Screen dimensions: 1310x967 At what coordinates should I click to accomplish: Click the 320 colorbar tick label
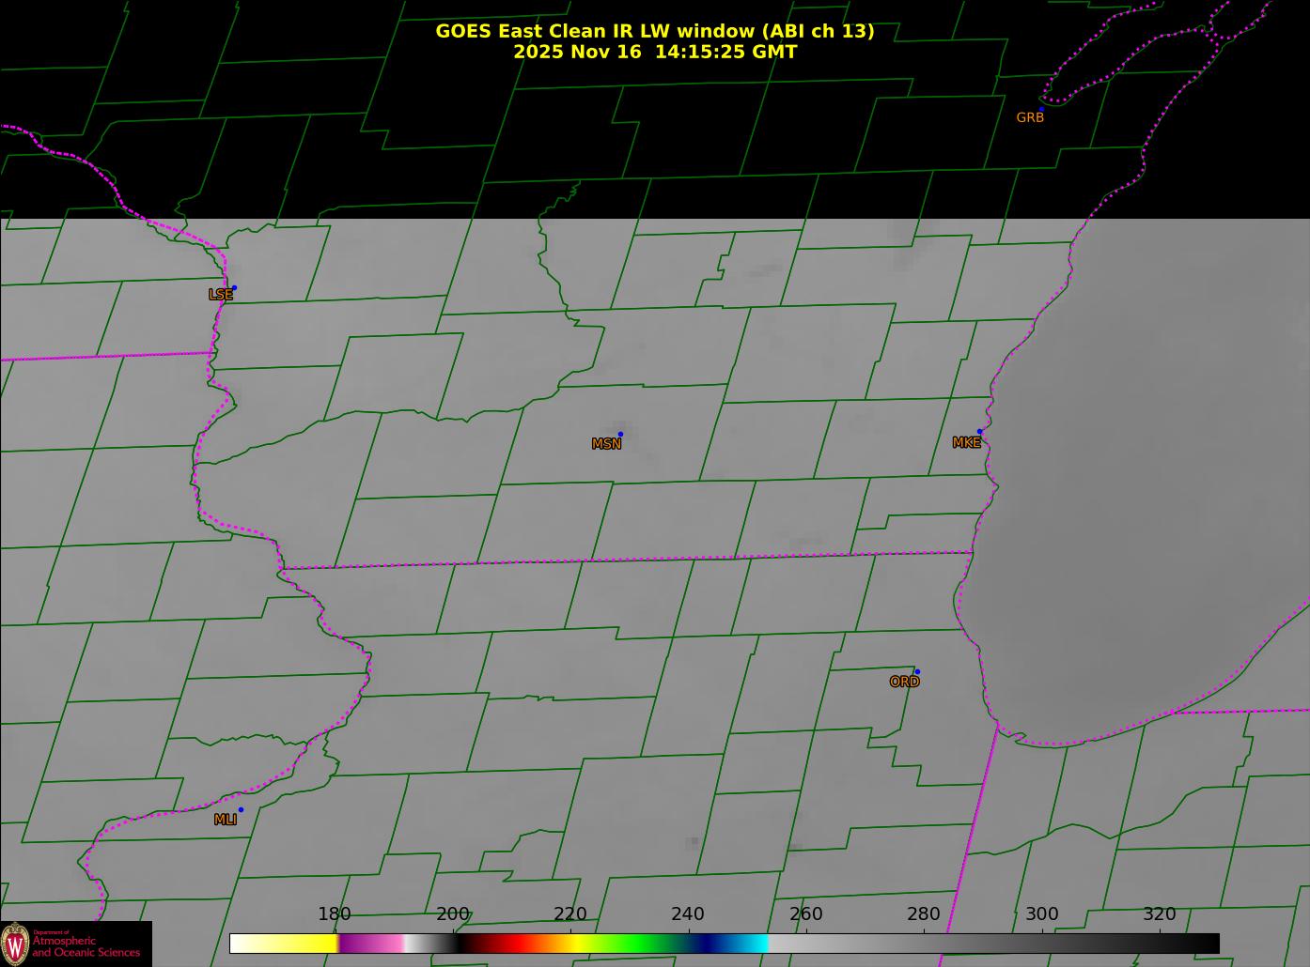tap(1159, 914)
